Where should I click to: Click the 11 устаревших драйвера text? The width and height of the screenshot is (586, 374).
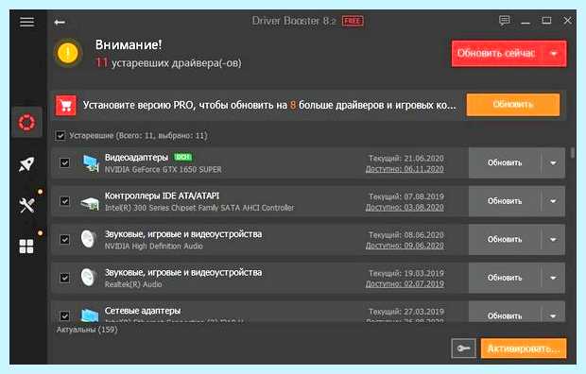click(168, 62)
